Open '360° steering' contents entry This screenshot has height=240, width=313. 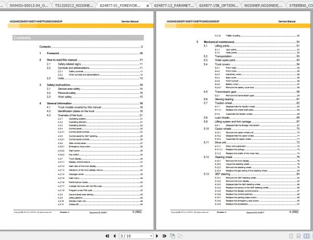click(x=252, y=174)
